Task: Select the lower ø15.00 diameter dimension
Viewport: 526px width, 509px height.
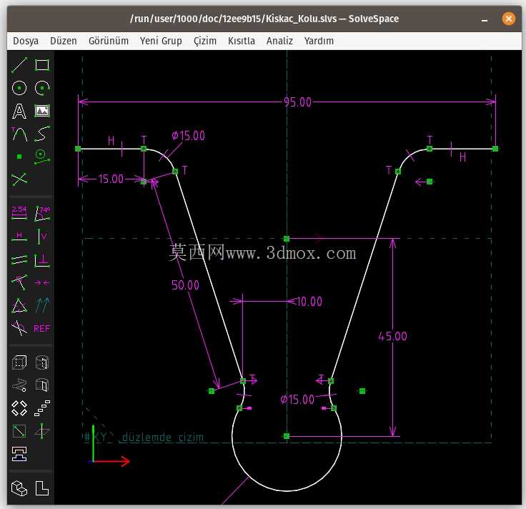Action: [x=297, y=400]
